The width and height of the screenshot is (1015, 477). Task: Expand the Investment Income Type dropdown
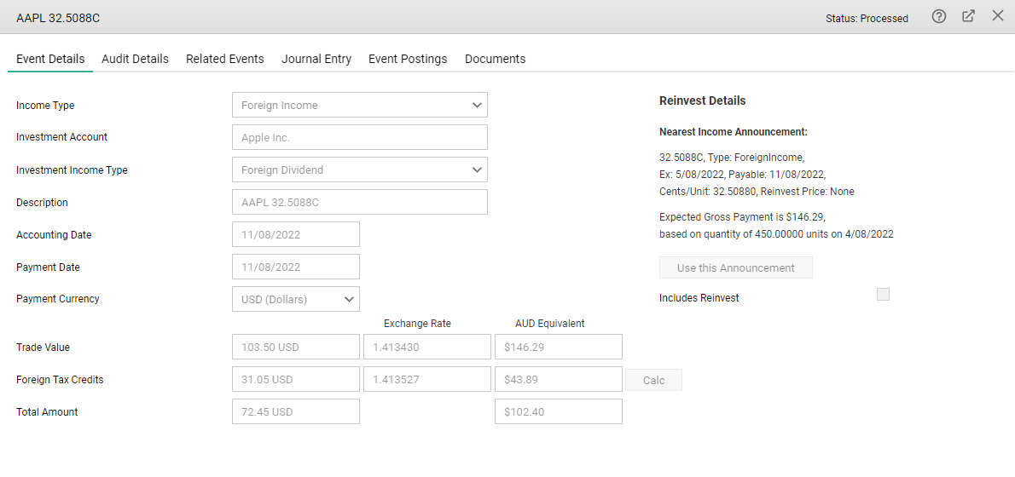[359, 170]
